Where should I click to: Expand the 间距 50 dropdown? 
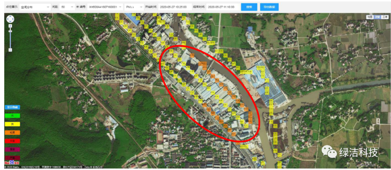click(x=67, y=7)
